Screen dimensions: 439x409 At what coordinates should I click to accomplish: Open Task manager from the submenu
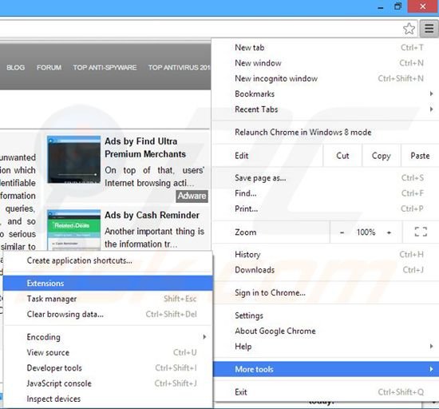(108, 299)
